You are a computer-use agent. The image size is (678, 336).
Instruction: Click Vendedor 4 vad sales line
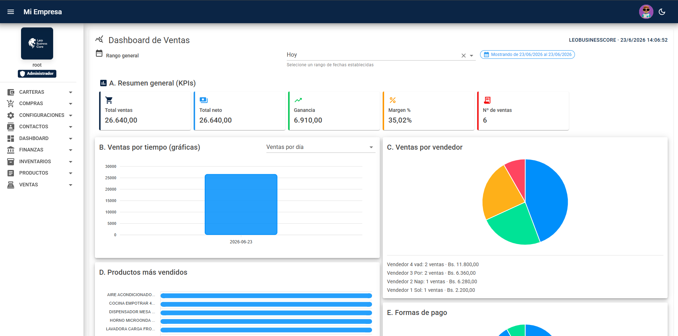[x=433, y=264]
